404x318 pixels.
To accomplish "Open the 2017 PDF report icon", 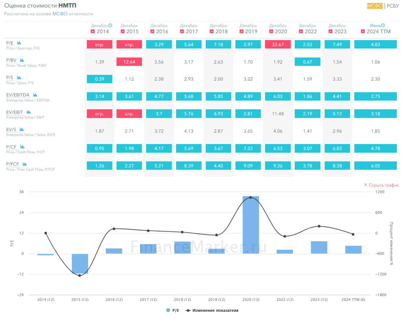I will (x=182, y=31).
